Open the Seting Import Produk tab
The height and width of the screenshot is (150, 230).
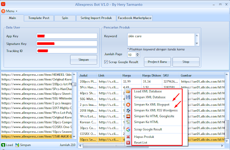96,18
